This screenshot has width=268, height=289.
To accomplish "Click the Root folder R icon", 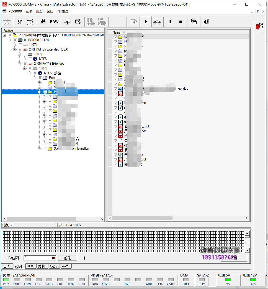I will (45, 78).
